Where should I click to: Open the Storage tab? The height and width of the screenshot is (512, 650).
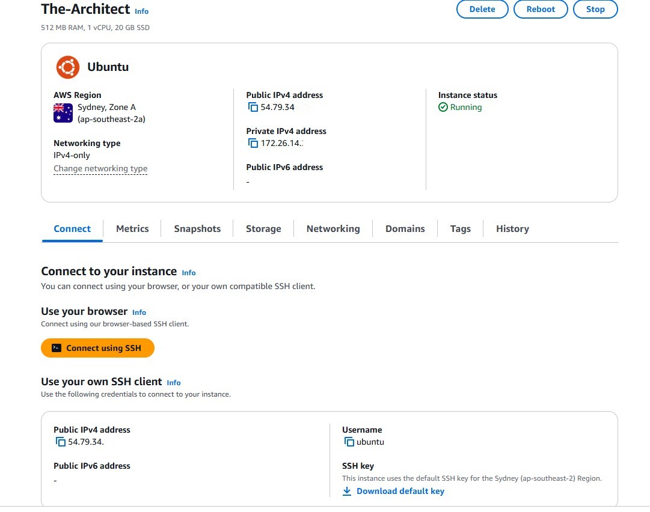[x=263, y=229]
